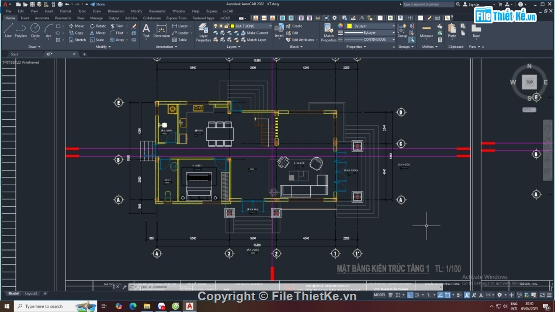Apply the Fillet command
Viewport: 555px width, 312px height.
[117, 33]
